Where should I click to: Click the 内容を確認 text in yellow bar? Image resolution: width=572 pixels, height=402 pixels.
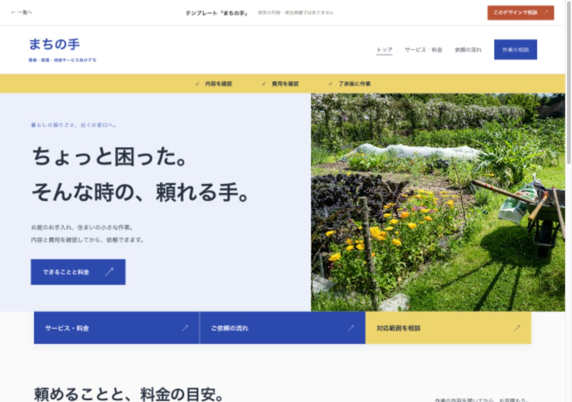[x=218, y=84]
